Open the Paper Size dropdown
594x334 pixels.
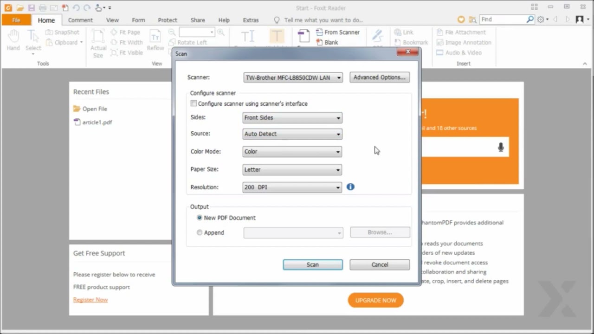point(292,169)
